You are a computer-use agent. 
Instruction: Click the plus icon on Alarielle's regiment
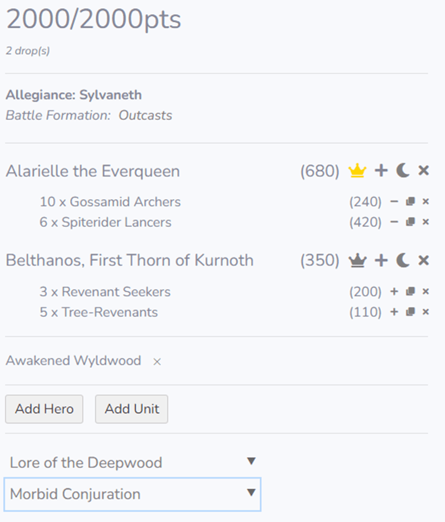pos(381,171)
